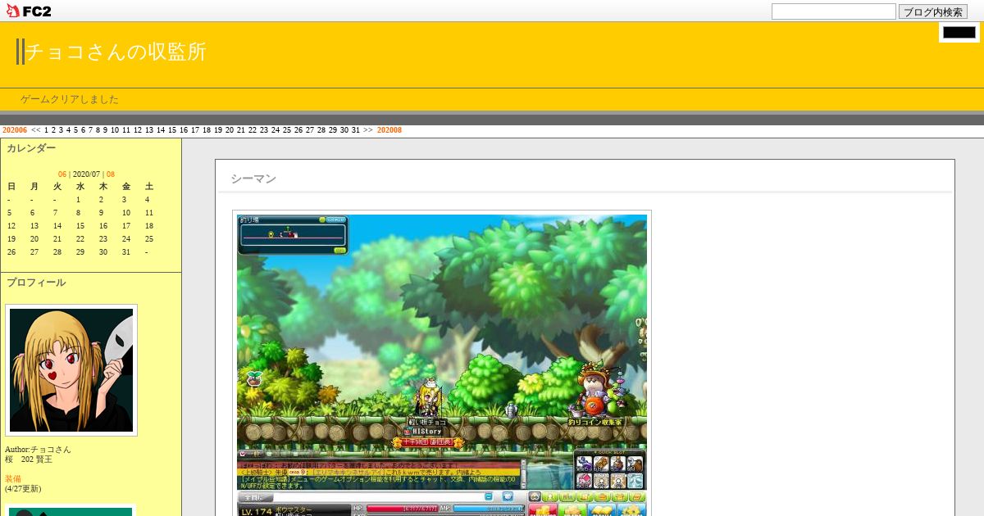The width and height of the screenshot is (984, 516).
Task: Click the FC2 logo
Action: [29, 11]
